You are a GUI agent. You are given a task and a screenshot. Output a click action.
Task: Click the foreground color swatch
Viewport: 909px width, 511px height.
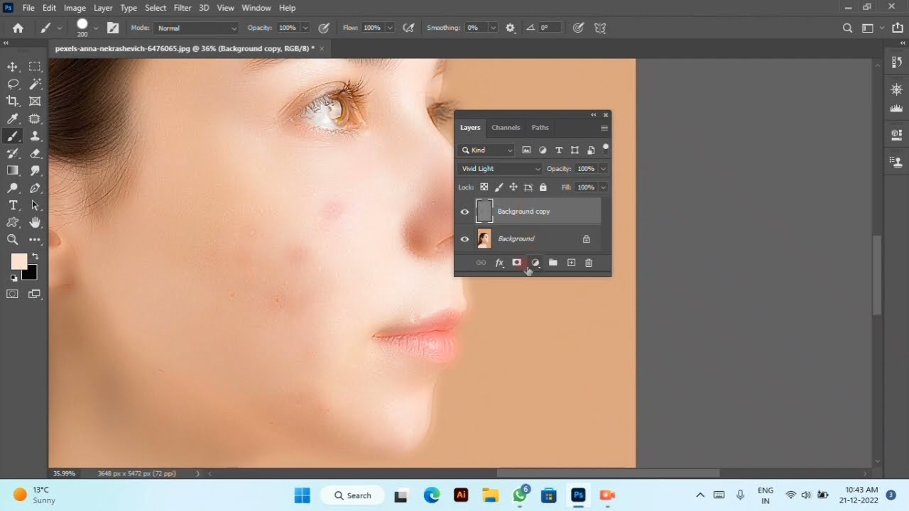point(19,261)
